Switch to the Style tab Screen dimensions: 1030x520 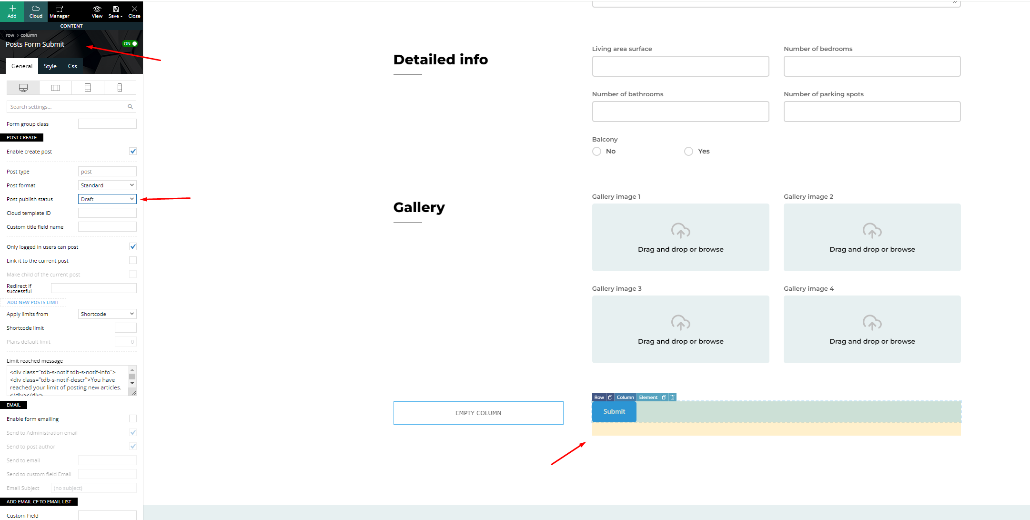50,66
